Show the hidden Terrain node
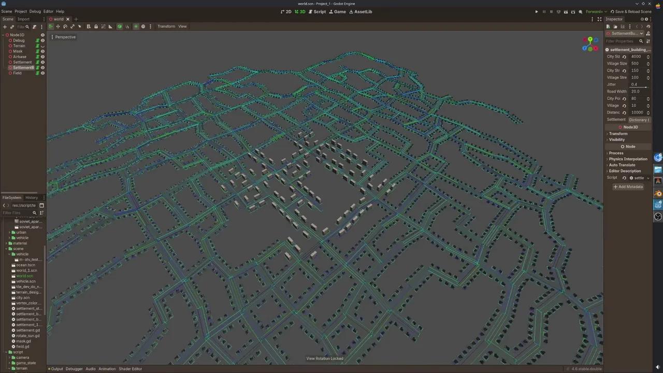 (x=42, y=46)
